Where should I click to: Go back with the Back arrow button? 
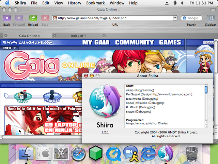pyautogui.click(x=7, y=18)
